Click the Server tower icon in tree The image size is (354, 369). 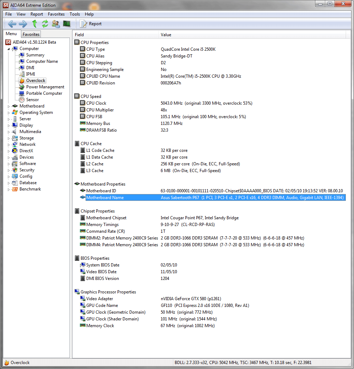(15, 119)
